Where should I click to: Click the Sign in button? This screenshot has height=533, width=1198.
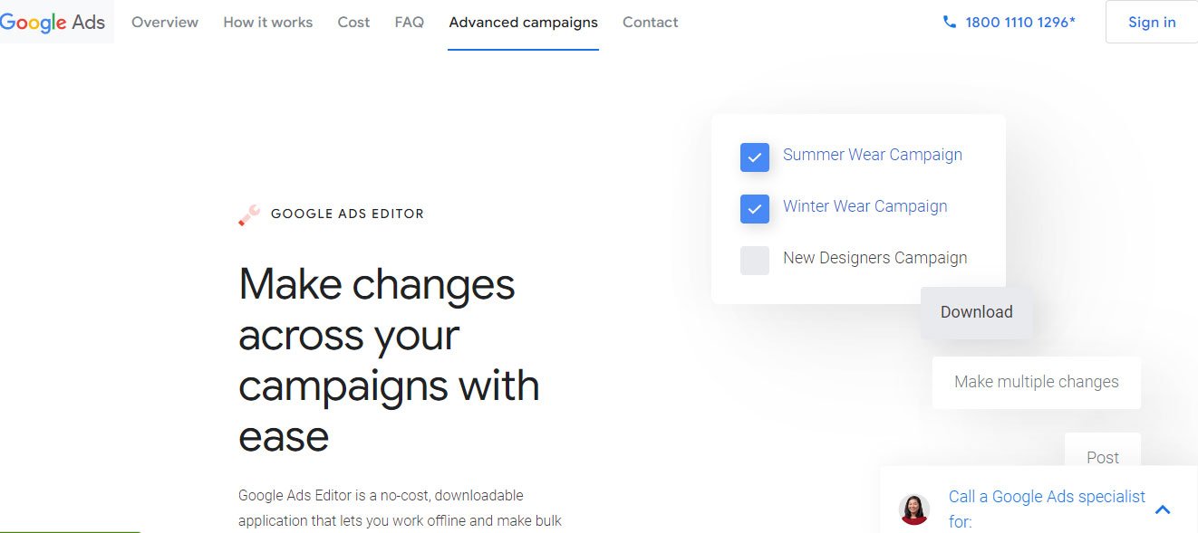[x=1152, y=22]
